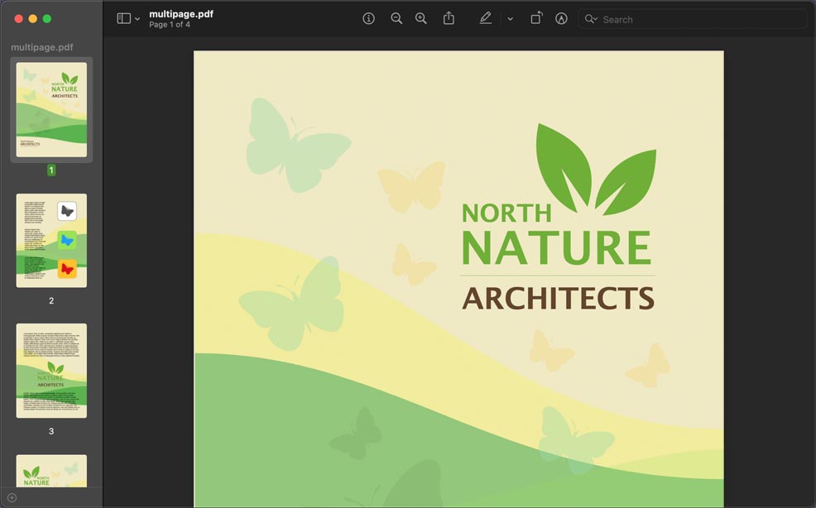Zoom in using the plus magnifier
Screen dimensions: 816x508
point(421,19)
